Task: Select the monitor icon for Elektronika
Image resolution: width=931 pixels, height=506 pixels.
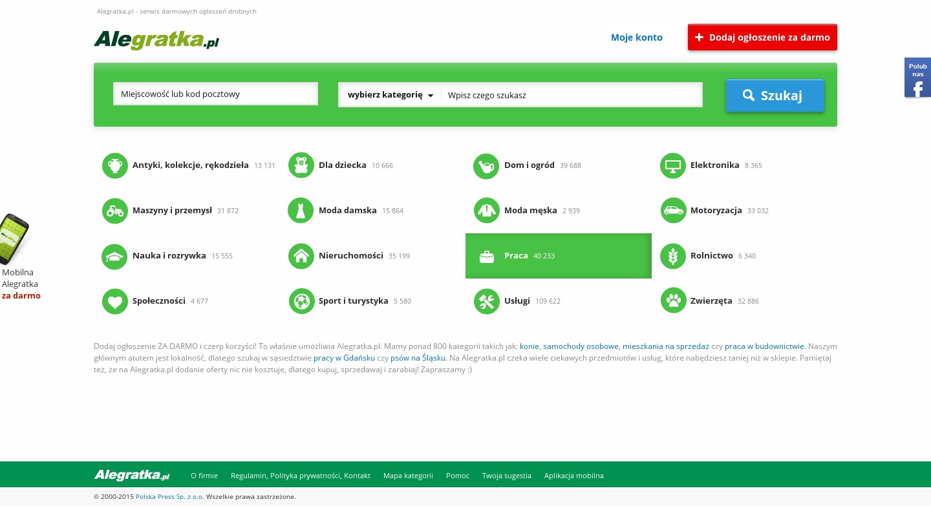Action: tap(673, 166)
